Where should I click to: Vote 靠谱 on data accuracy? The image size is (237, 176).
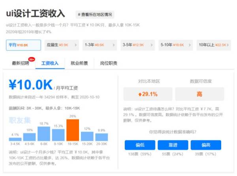coord(173,145)
